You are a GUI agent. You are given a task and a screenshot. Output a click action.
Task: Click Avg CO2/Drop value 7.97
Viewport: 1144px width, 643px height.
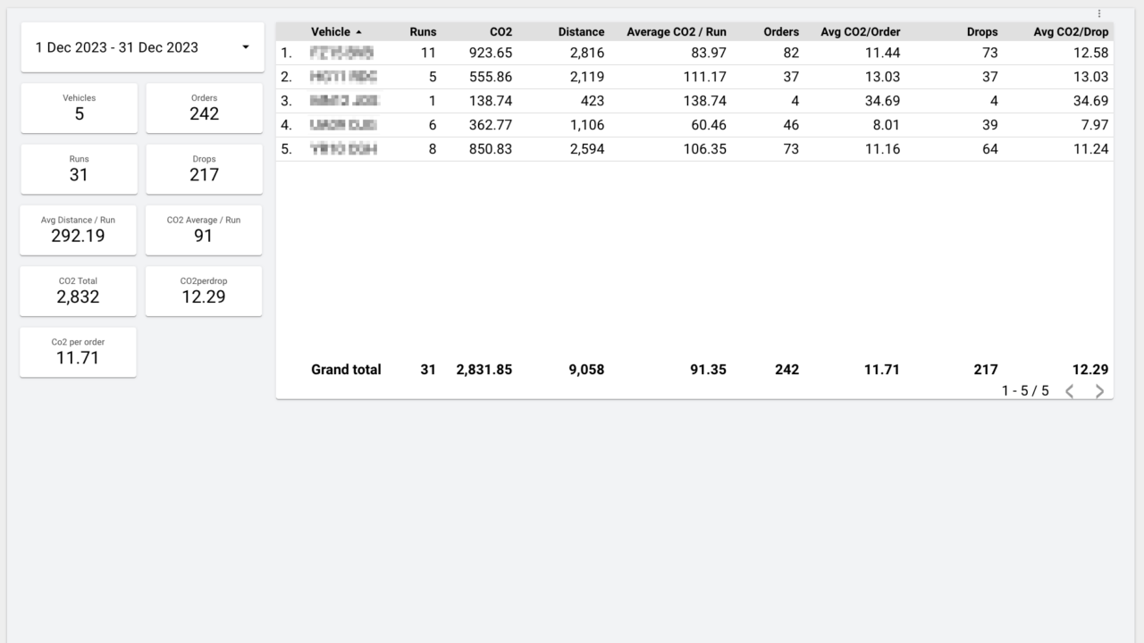click(x=1094, y=125)
